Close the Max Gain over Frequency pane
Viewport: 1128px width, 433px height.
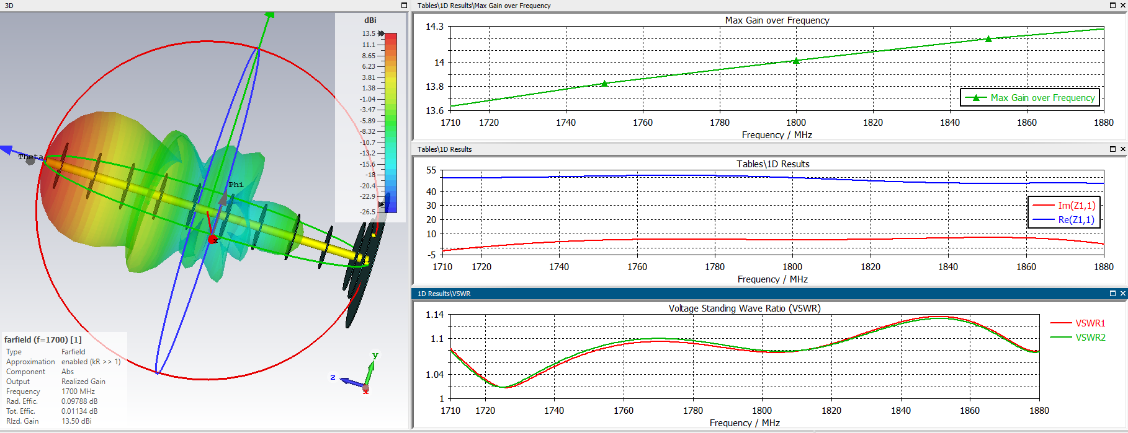(1122, 6)
